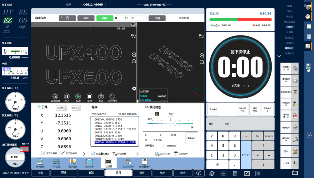The image size is (314, 178).
Task: Toggle the night moon mode icon in EZ panel
Action: (x=157, y=114)
